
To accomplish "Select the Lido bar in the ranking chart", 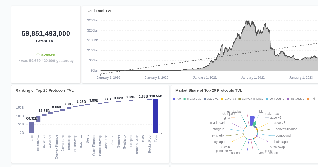I will (x=32, y=127).
